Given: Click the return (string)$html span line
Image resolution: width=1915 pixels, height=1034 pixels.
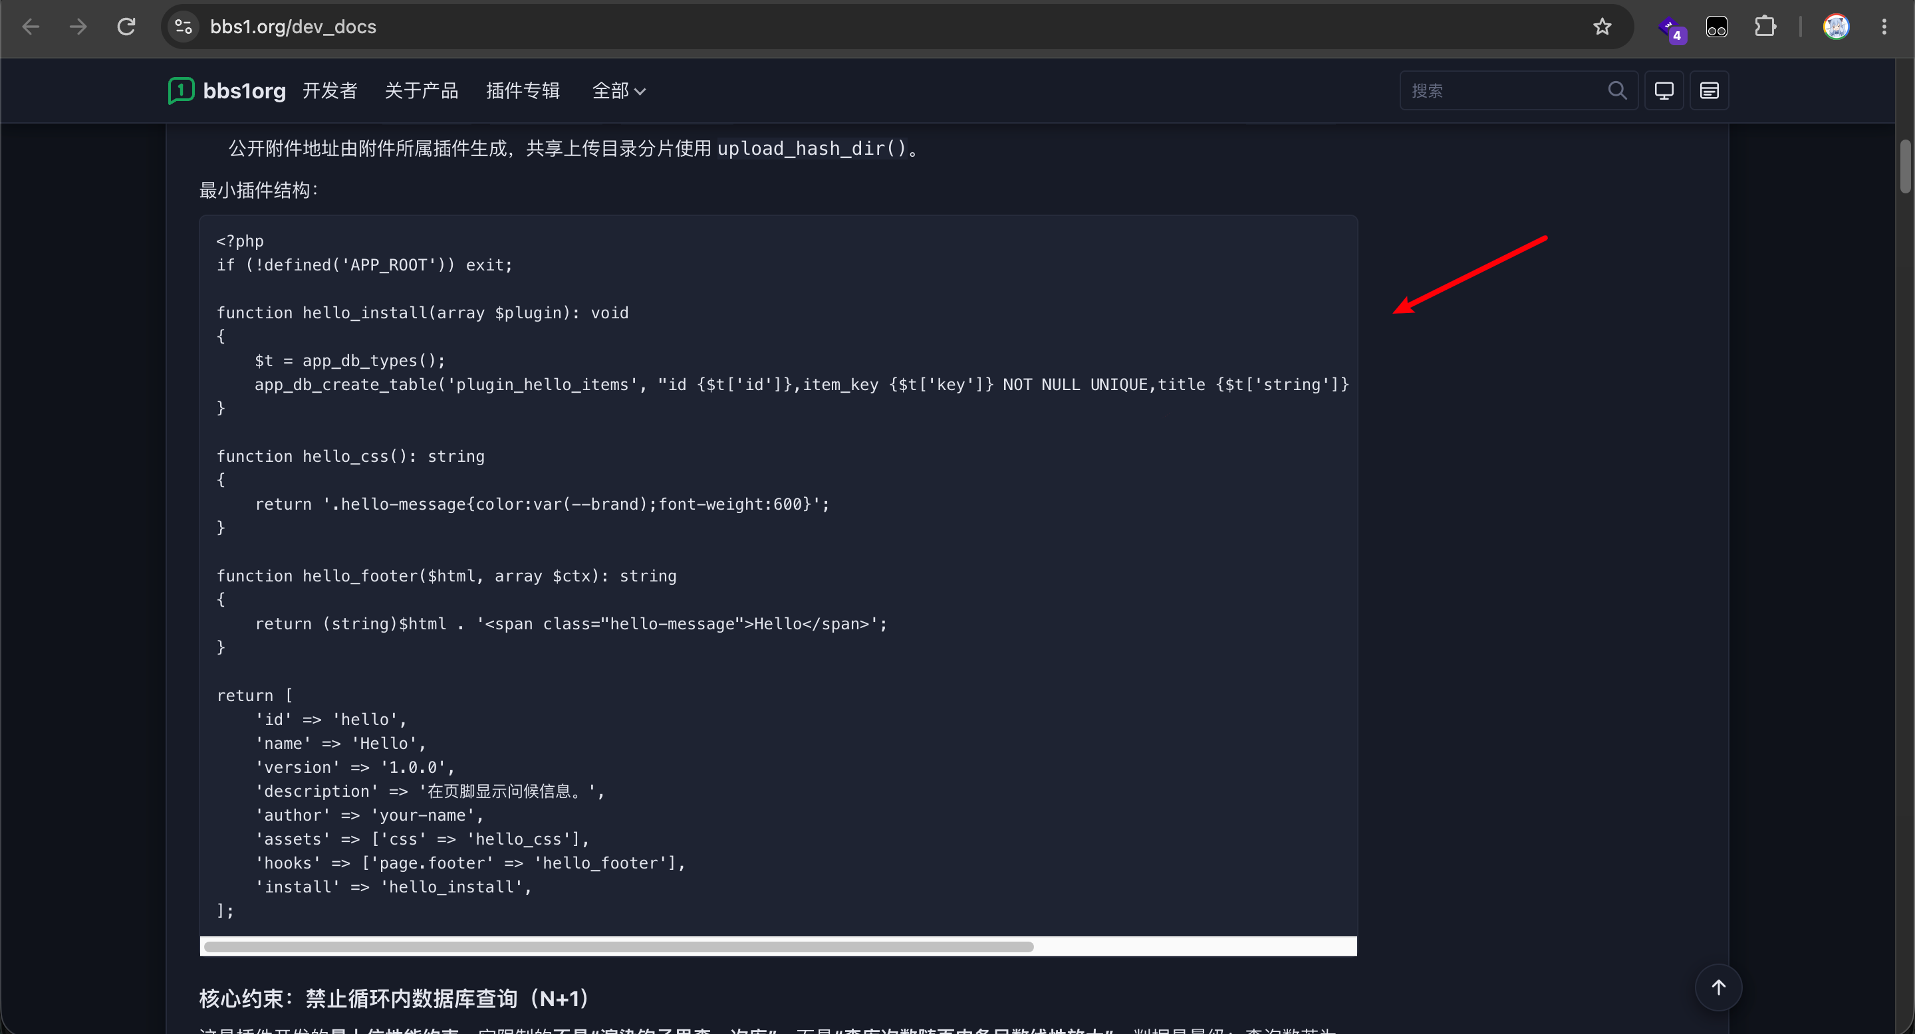Looking at the screenshot, I should pyautogui.click(x=571, y=624).
